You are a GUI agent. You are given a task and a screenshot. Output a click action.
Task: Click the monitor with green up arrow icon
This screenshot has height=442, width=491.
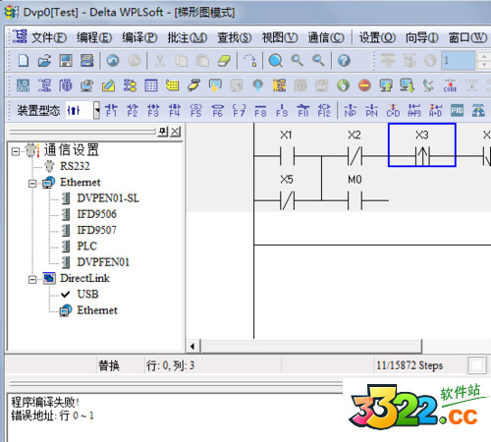[386, 85]
